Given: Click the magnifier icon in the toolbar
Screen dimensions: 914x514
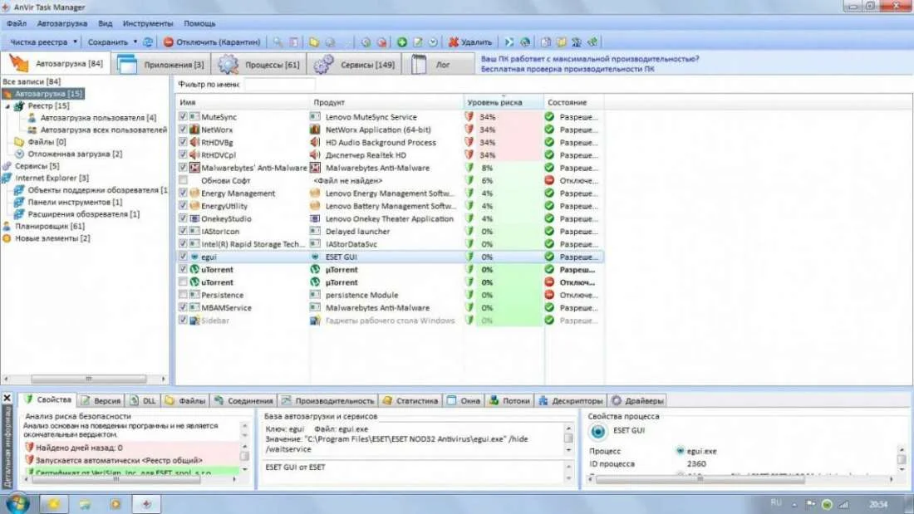Looking at the screenshot, I should [x=278, y=42].
